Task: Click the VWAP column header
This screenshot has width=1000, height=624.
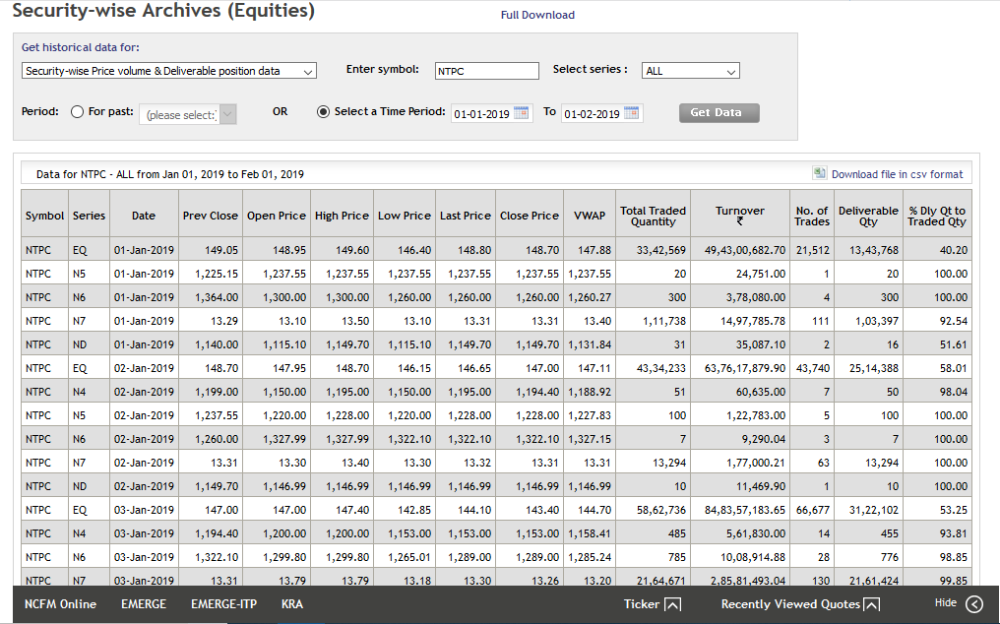Action: 590,216
